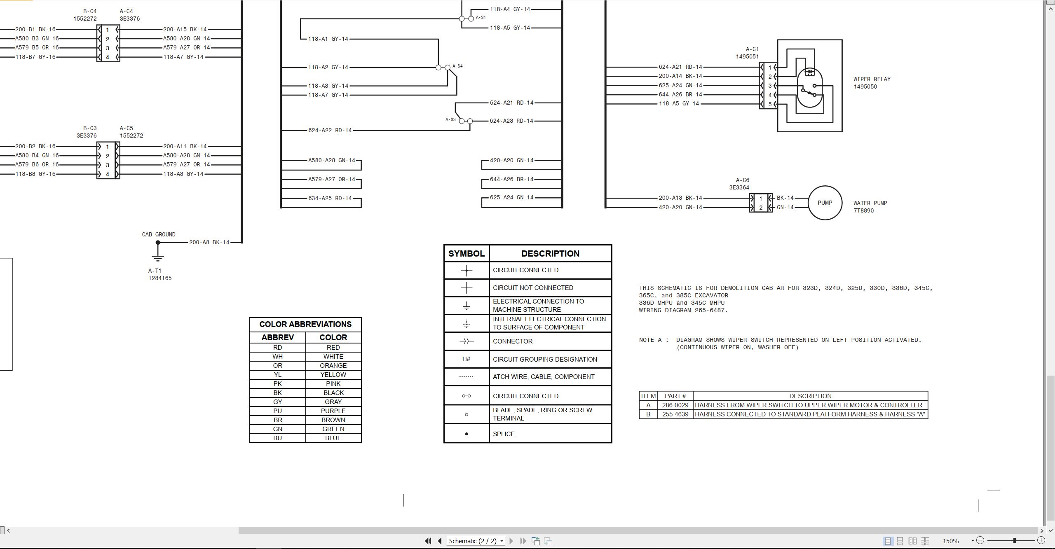The image size is (1055, 549).
Task: Click part number 255-4639 cell
Action: [675, 414]
